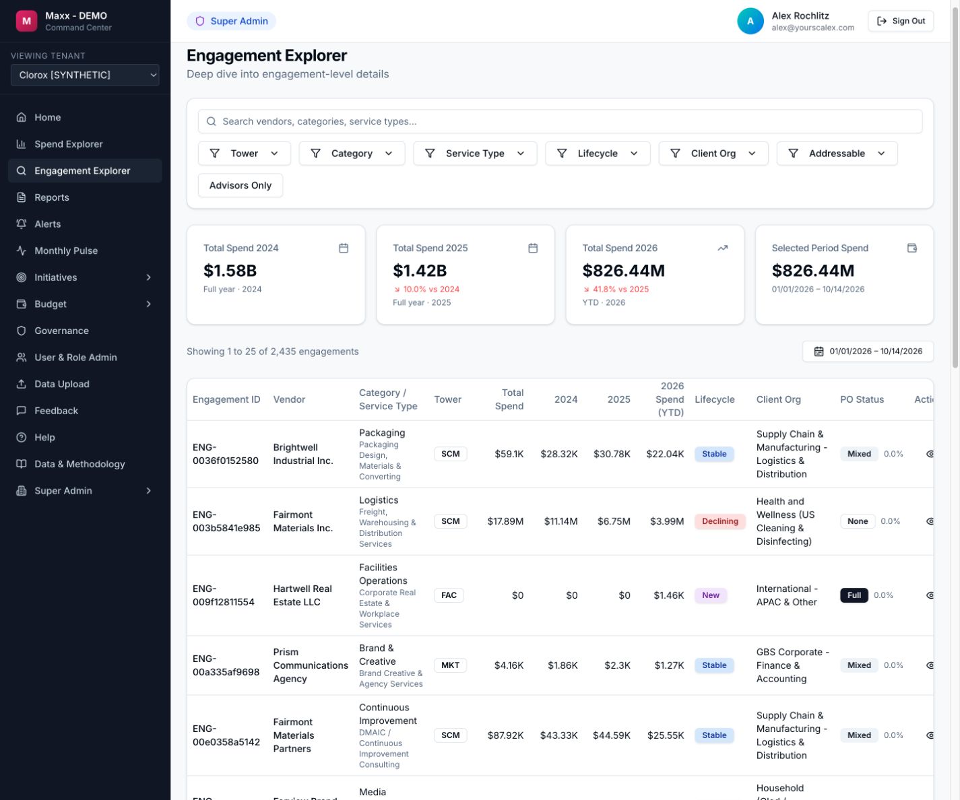This screenshot has width=960, height=800.
Task: Open Spend Explorer from the sidebar
Action: point(85,144)
